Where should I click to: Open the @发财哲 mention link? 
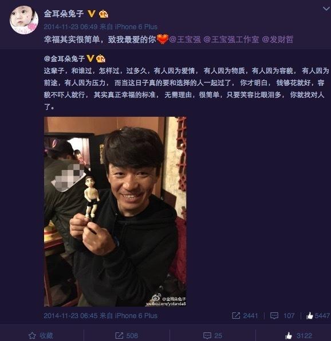click(278, 39)
